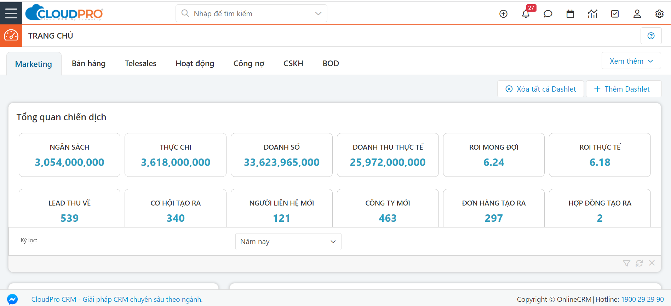Expand the search box dropdown arrow
This screenshot has width=671, height=306.
[318, 13]
